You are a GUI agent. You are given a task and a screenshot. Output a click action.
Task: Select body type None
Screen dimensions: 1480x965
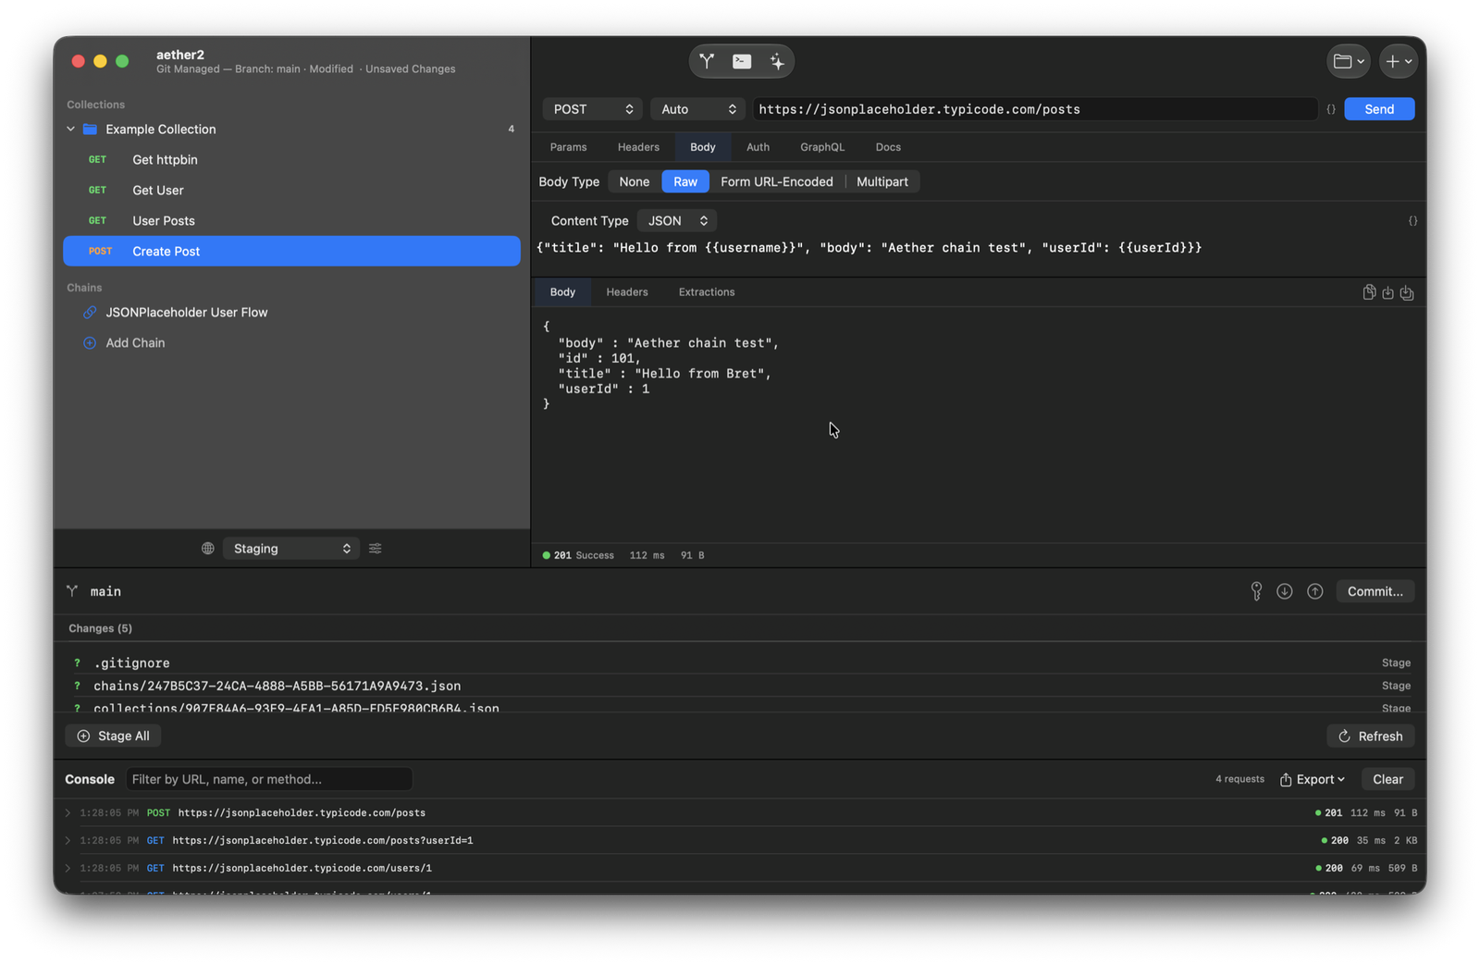(635, 182)
